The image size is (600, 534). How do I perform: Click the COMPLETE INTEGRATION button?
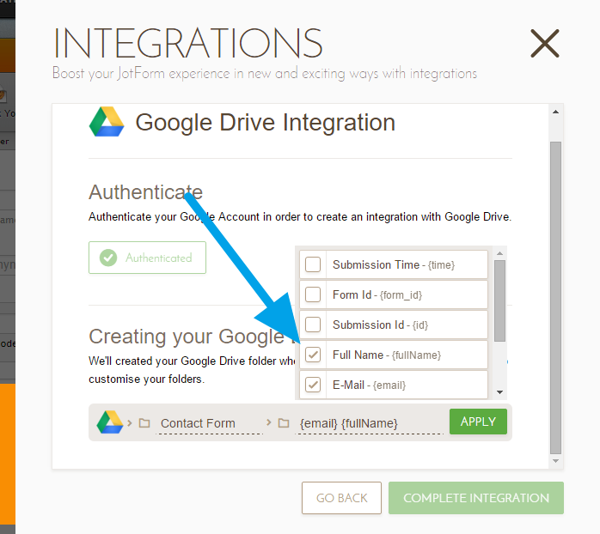click(475, 498)
